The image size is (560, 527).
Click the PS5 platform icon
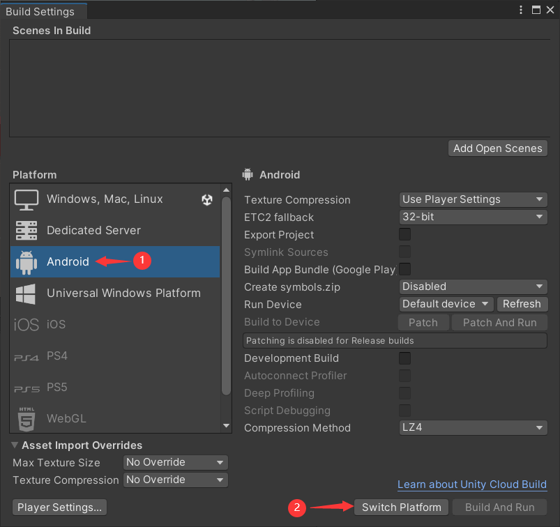coord(27,388)
